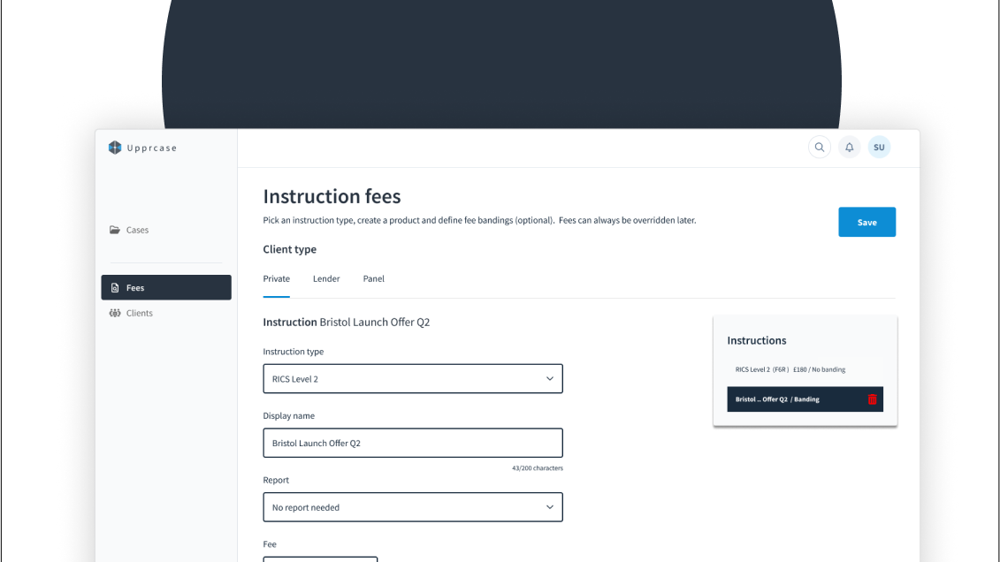Viewport: 1000px width, 562px height.
Task: Switch to the Panel client type tab
Action: tap(373, 279)
